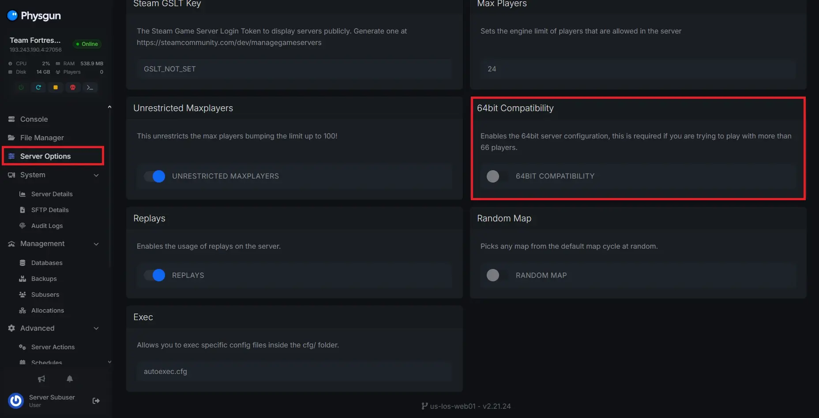Open the terminal prompt icon

click(x=90, y=87)
